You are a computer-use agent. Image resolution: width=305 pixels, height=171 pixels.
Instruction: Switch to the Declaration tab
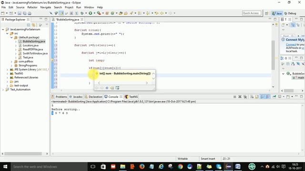point(93,96)
